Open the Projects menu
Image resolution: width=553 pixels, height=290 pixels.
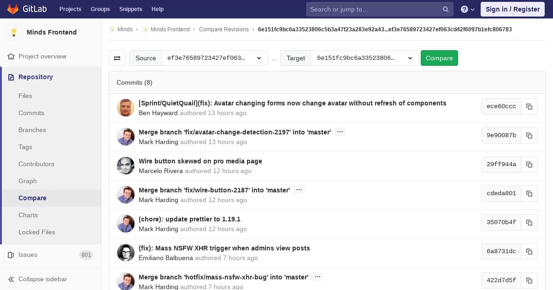pyautogui.click(x=71, y=9)
